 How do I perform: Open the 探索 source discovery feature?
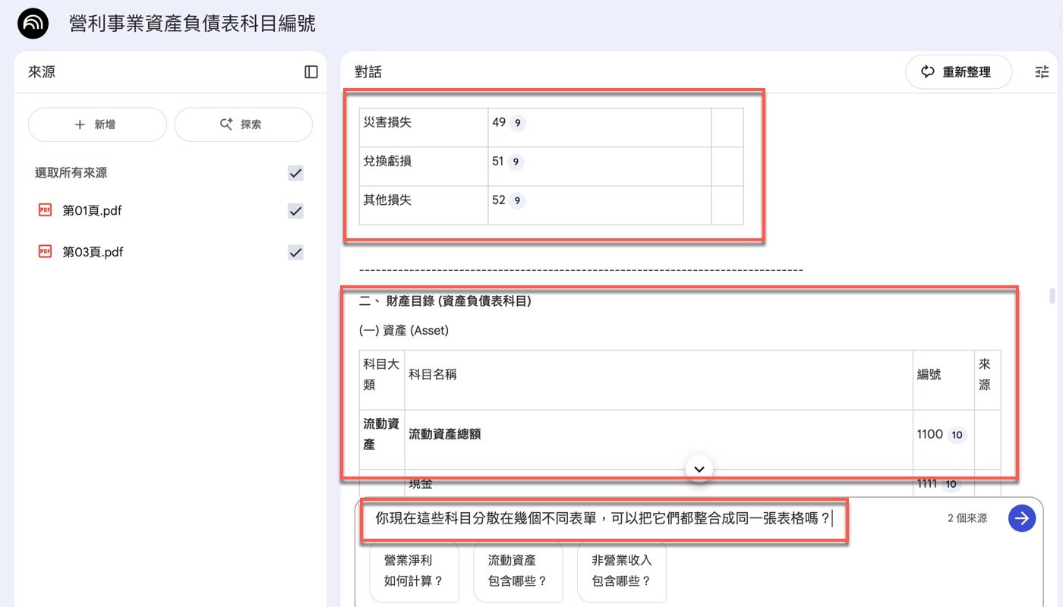[x=243, y=124]
